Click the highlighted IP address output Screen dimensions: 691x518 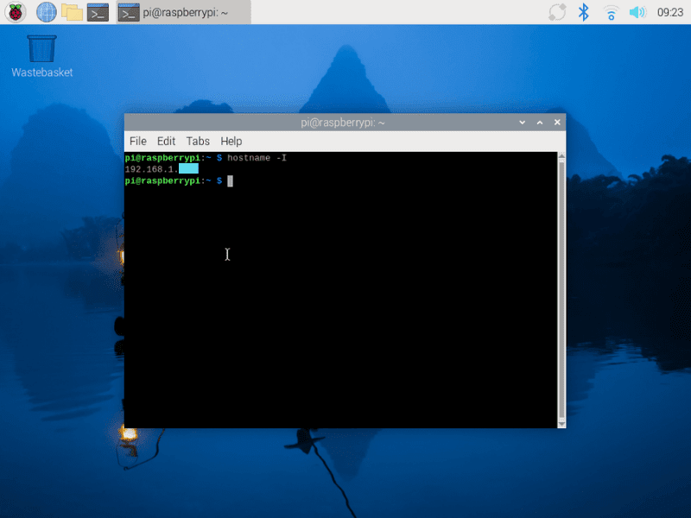189,169
